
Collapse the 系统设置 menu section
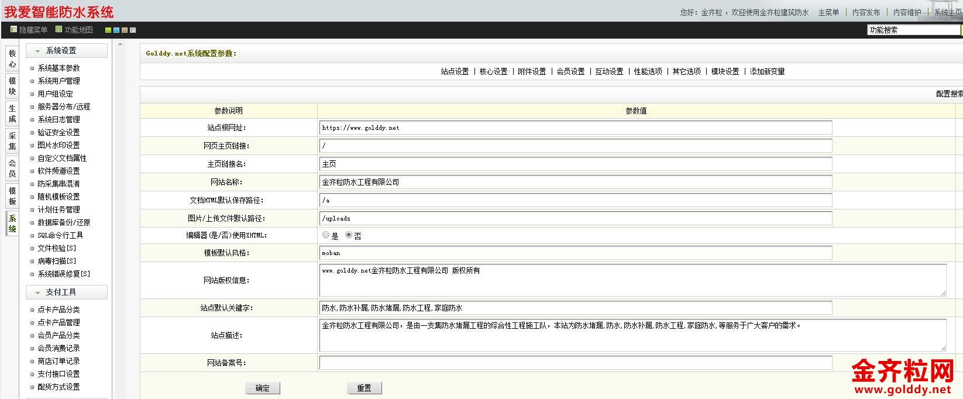tap(67, 51)
